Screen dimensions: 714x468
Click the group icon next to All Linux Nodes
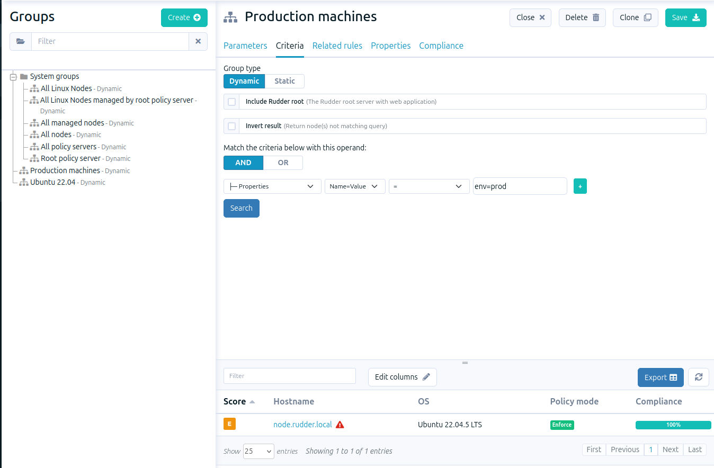34,88
